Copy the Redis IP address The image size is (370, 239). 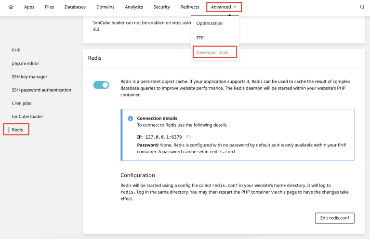point(188,137)
